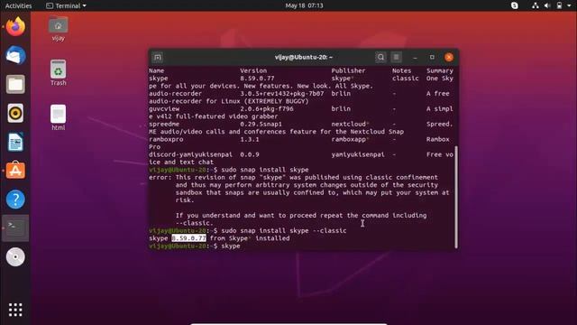This screenshot has height=325, width=577.
Task: Click the 'error:' text in terminal
Action: tap(160, 178)
